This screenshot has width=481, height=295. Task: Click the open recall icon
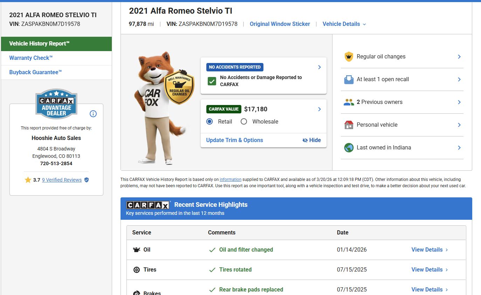click(x=349, y=79)
